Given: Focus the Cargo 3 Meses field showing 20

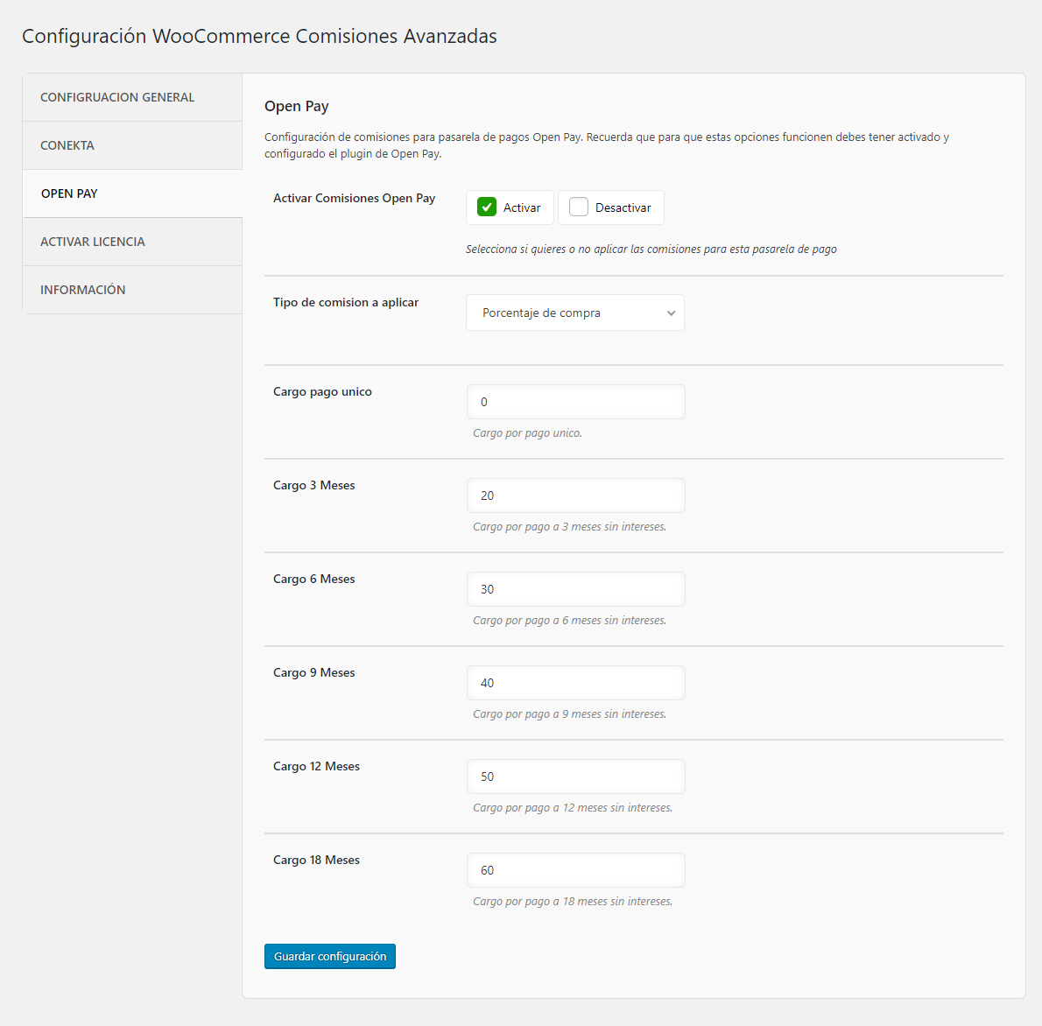Looking at the screenshot, I should pos(575,495).
